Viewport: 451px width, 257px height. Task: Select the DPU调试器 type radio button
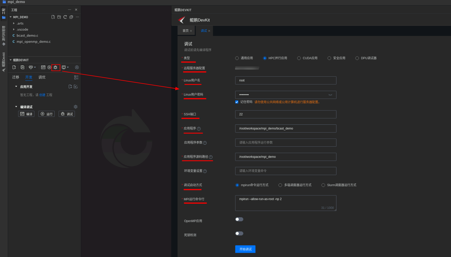357,58
